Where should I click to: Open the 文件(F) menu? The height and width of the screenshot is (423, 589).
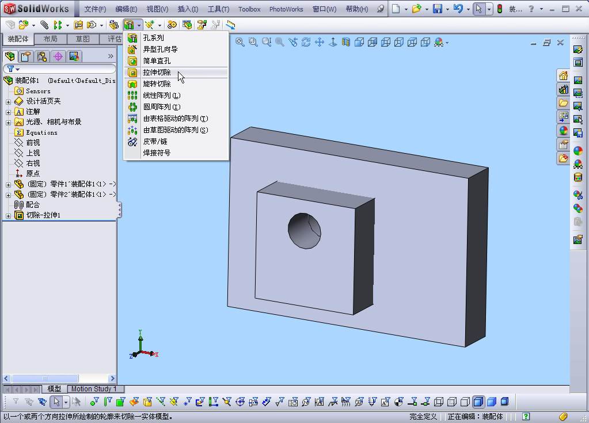point(94,9)
